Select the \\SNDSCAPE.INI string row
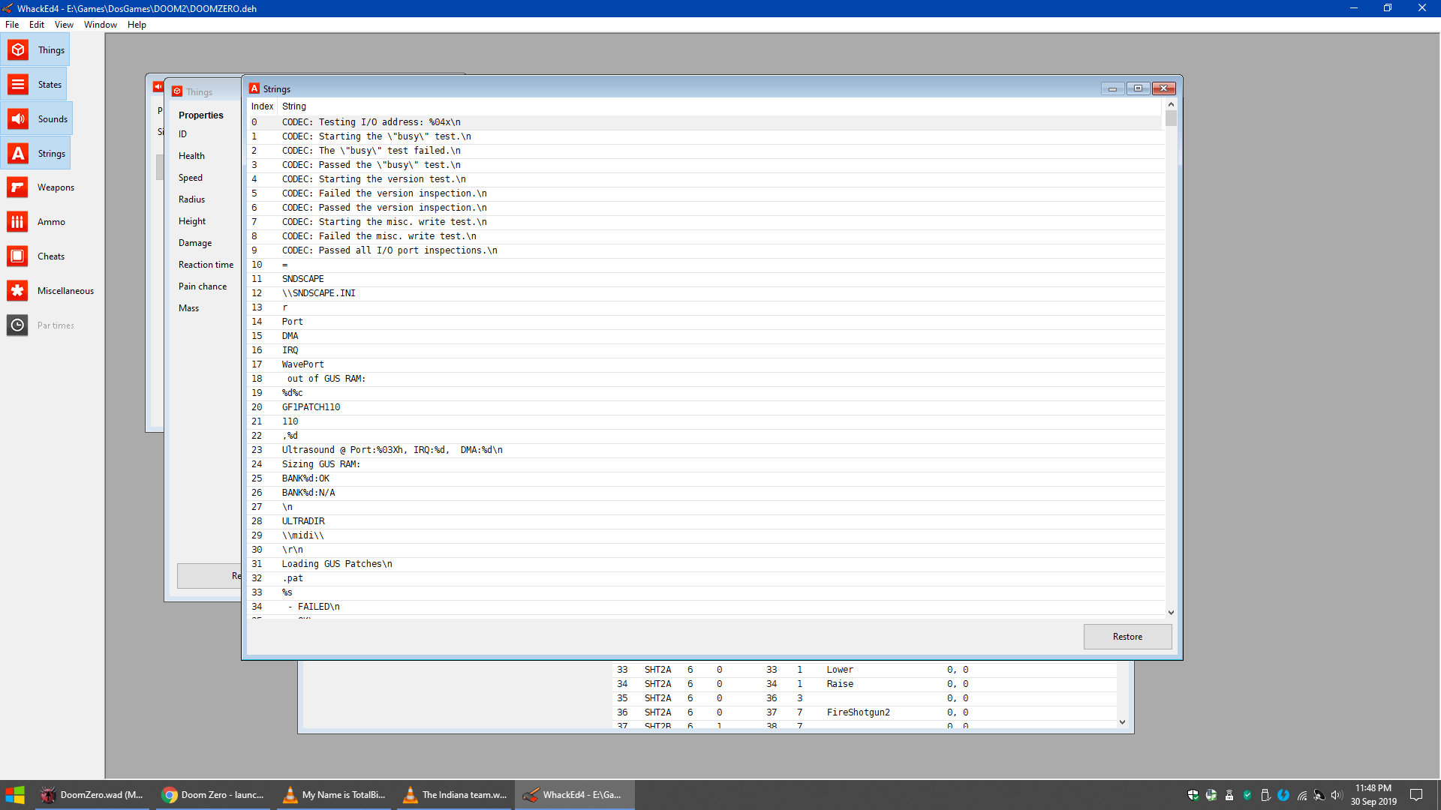 [705, 293]
